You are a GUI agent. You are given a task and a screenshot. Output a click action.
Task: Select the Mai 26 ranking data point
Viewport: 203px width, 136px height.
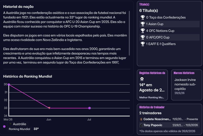coord(9,84)
